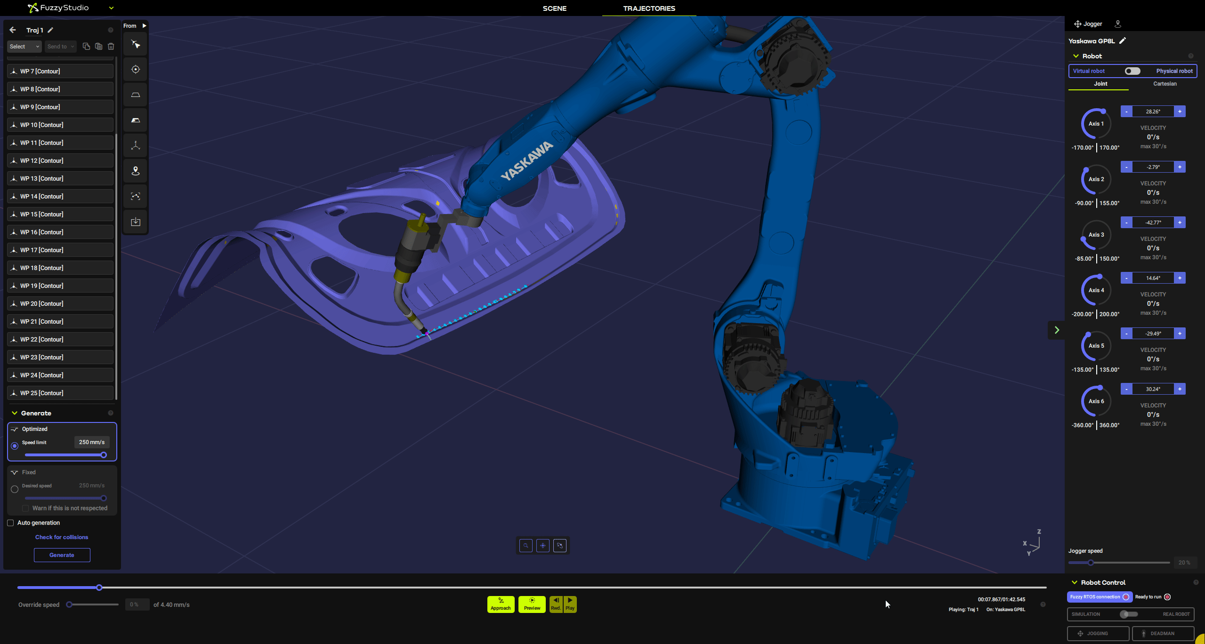The width and height of the screenshot is (1205, 644).
Task: Click the Approach button
Action: point(501,604)
